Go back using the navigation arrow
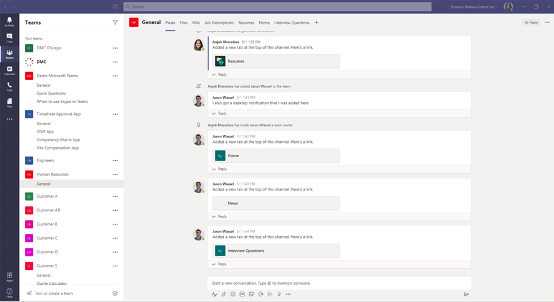The image size is (554, 302). point(6,7)
